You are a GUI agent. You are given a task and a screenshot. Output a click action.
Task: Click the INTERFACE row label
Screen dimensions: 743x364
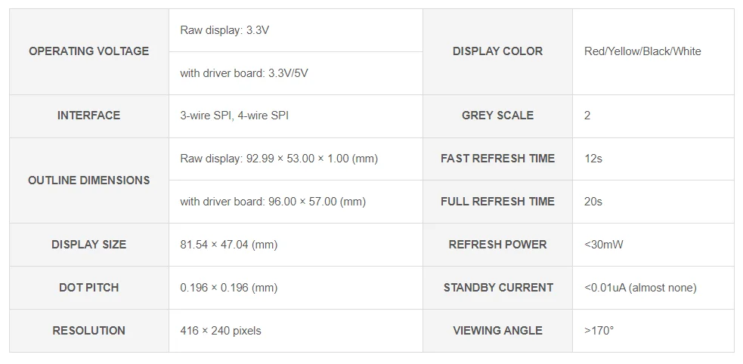pyautogui.click(x=88, y=116)
